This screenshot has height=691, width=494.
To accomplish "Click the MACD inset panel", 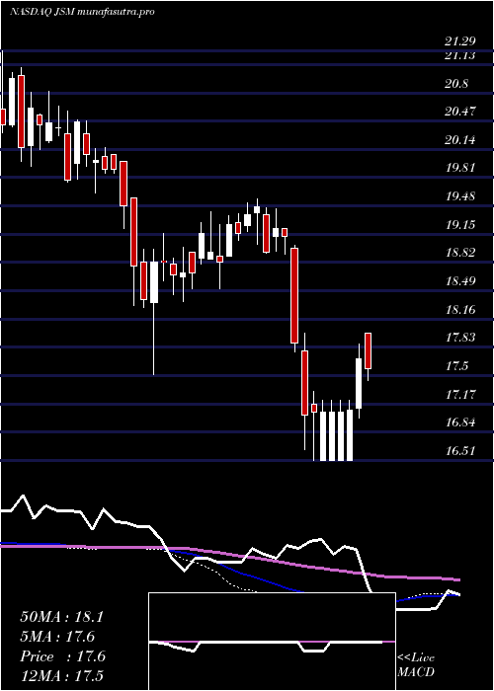I will click(x=272, y=642).
